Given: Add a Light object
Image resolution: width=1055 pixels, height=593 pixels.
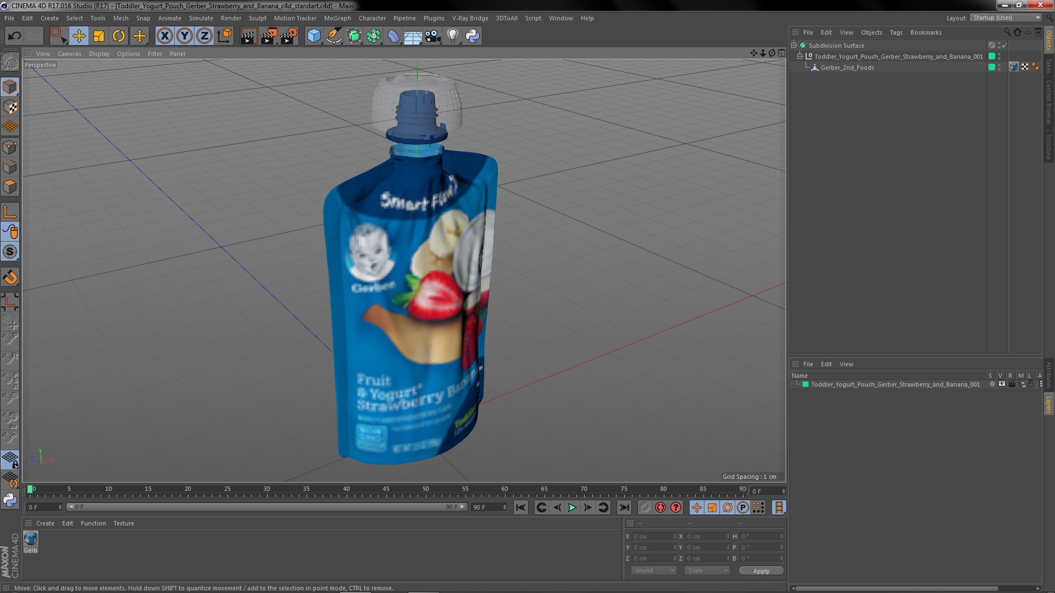Looking at the screenshot, I should point(453,36).
